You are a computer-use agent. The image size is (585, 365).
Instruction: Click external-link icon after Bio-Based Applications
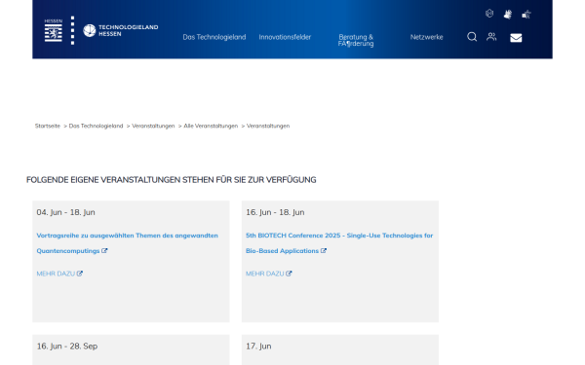coord(324,251)
